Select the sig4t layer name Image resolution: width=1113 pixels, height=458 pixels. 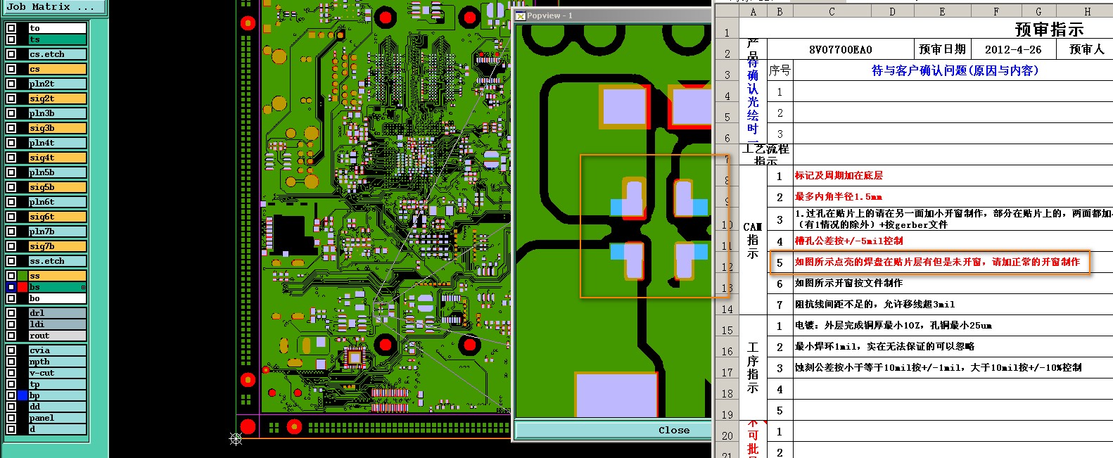click(58, 158)
